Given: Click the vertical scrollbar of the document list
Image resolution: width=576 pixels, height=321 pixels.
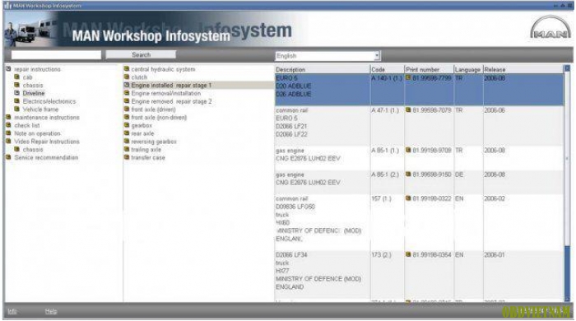Looking at the screenshot, I should click(x=567, y=184).
